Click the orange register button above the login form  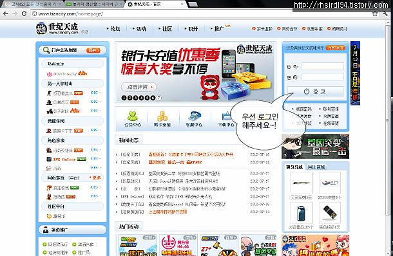pyautogui.click(x=336, y=48)
